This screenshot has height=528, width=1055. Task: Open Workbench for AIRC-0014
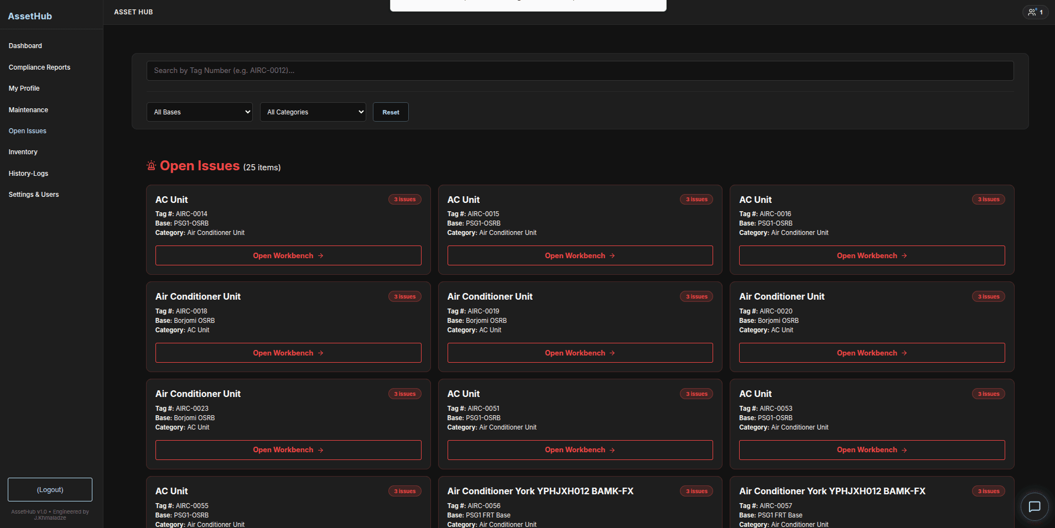pos(288,255)
